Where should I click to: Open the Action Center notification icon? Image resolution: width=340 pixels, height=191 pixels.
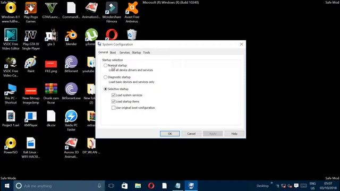[296, 186]
